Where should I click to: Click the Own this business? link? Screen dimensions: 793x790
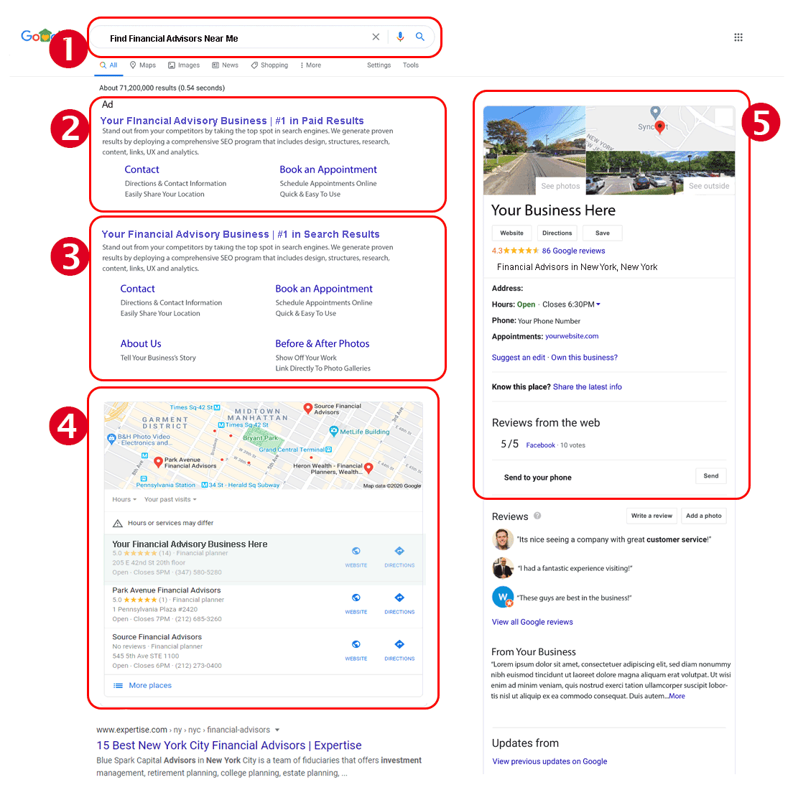[x=584, y=358]
